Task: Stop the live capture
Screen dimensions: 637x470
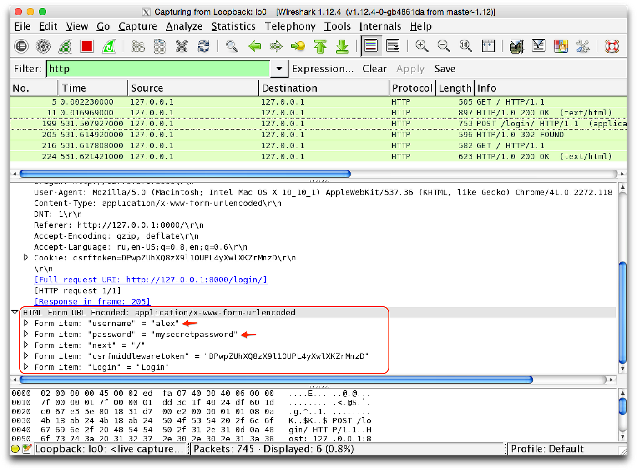Action: pyautogui.click(x=86, y=46)
